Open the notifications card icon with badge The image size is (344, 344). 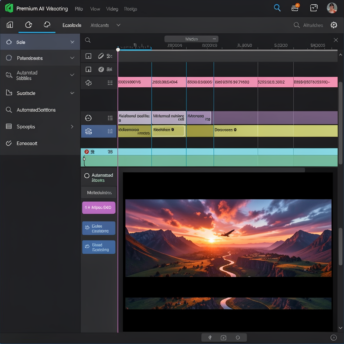click(x=295, y=8)
